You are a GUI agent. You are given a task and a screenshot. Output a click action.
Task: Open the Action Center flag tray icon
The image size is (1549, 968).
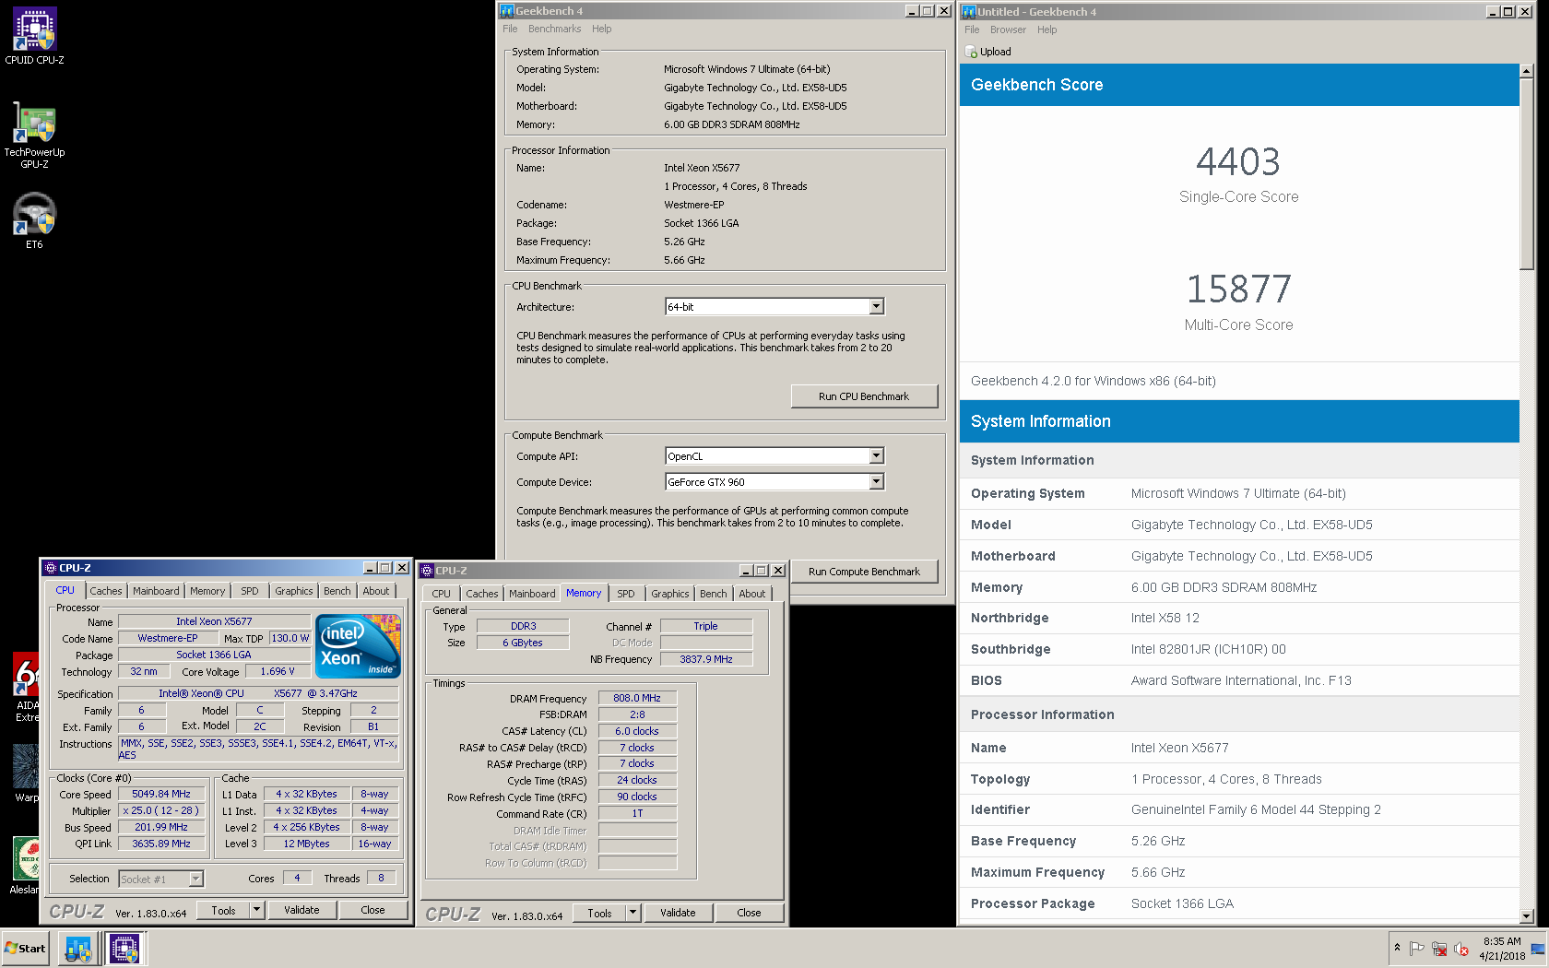tap(1417, 949)
